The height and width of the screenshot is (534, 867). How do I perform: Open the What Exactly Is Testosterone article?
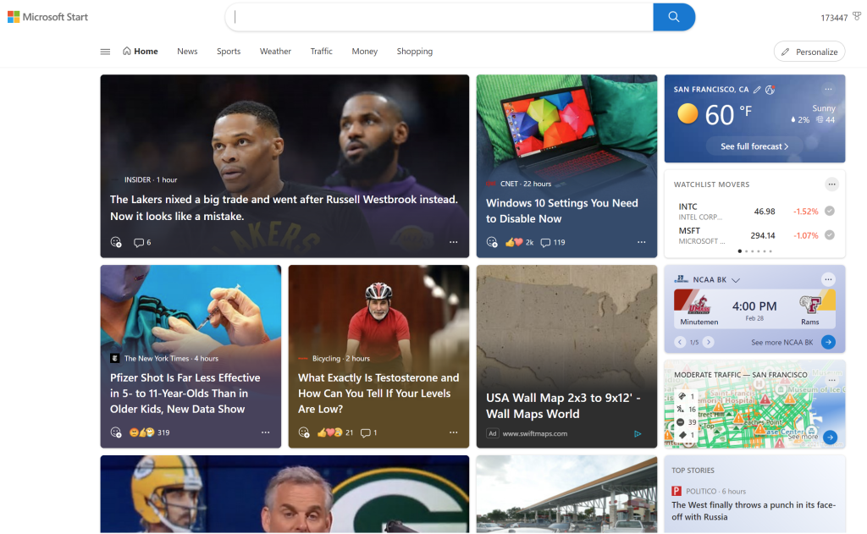[x=378, y=393]
